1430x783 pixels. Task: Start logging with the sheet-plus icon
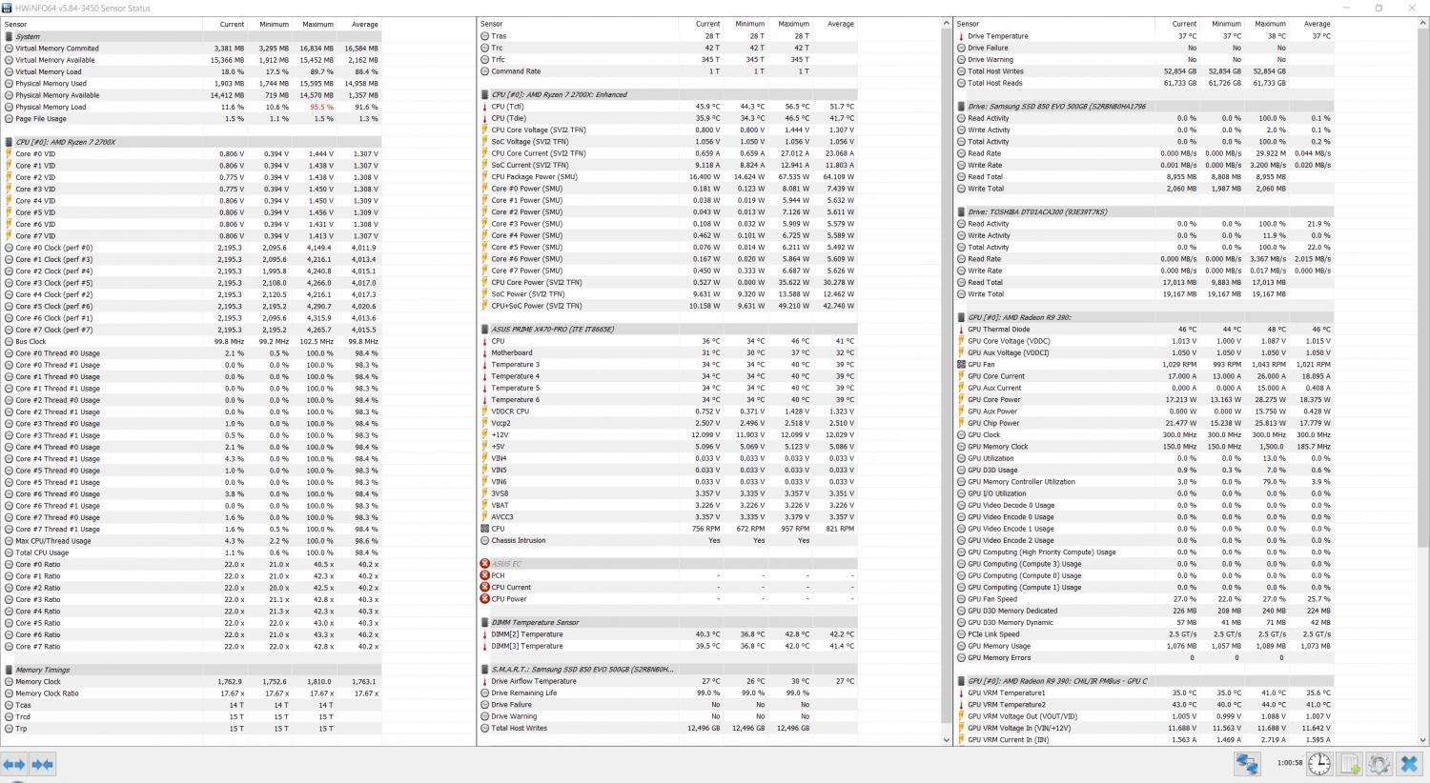pos(1350,763)
